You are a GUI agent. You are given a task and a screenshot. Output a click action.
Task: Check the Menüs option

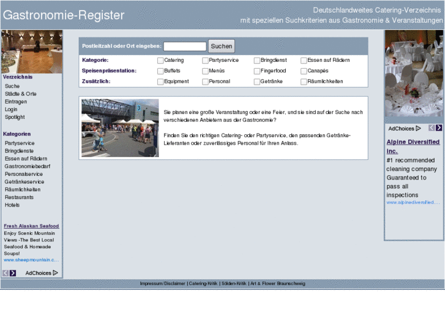(x=205, y=70)
